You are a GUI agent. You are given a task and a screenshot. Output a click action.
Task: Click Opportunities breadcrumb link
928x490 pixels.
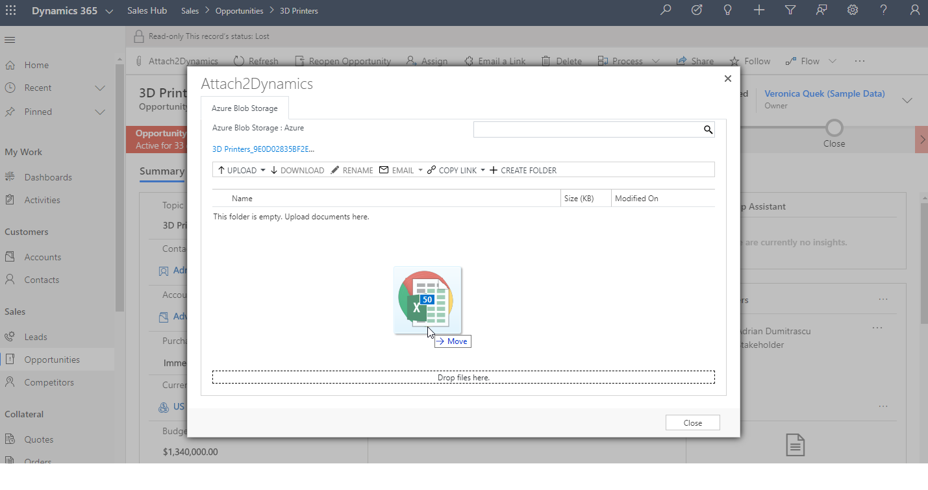coord(239,11)
